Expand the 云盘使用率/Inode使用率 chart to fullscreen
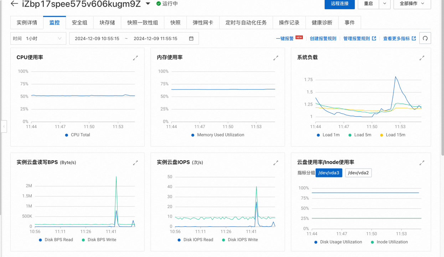444x257 pixels. pyautogui.click(x=422, y=163)
